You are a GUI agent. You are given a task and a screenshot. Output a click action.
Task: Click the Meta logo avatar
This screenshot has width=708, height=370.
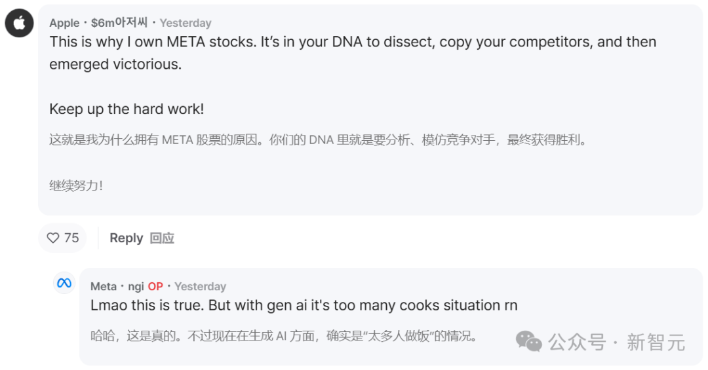[x=64, y=284]
